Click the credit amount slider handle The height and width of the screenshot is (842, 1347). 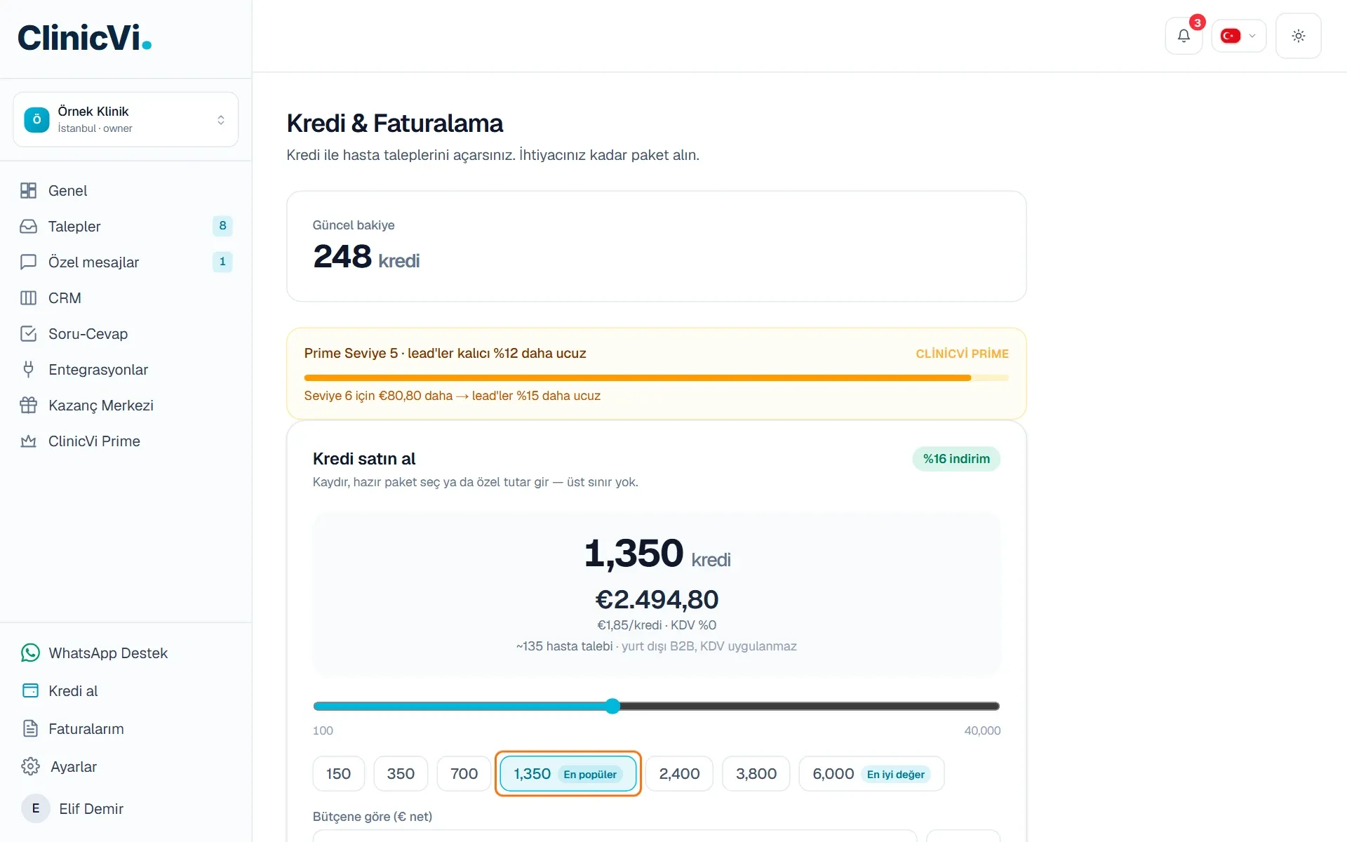pos(612,707)
